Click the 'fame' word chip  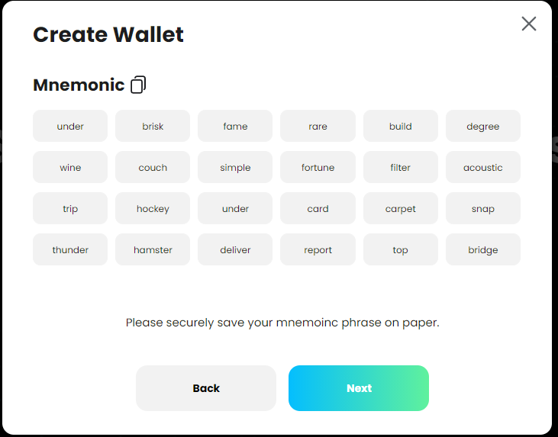pos(235,126)
